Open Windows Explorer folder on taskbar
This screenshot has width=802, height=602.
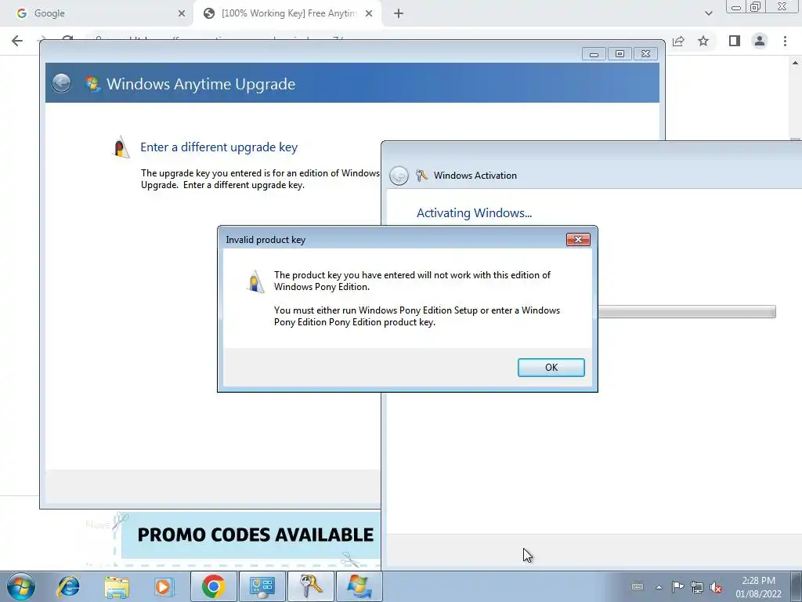click(x=117, y=587)
